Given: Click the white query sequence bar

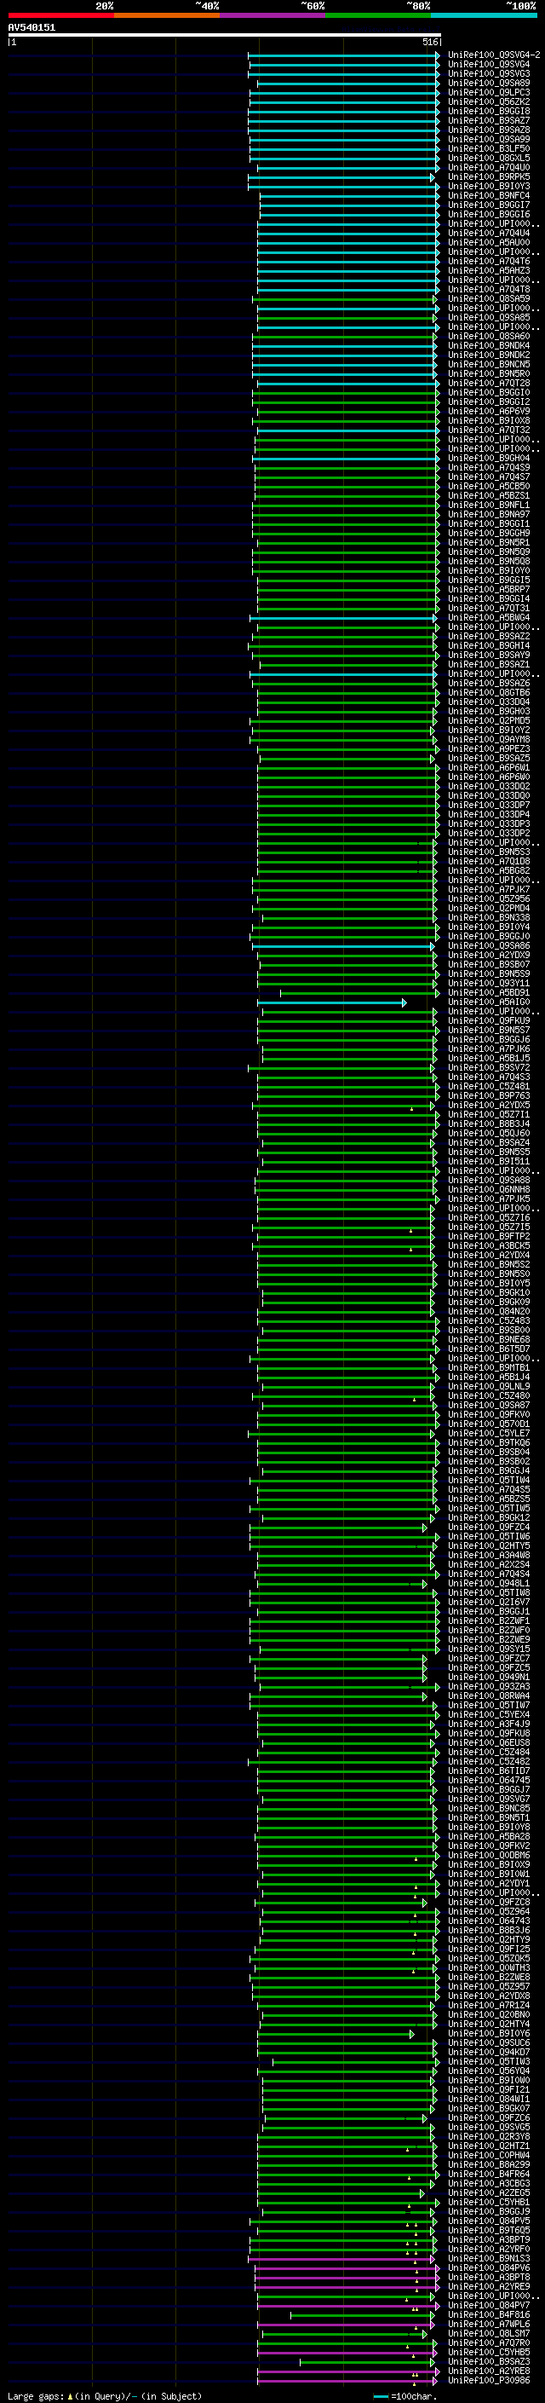Looking at the screenshot, I should coord(225,36).
